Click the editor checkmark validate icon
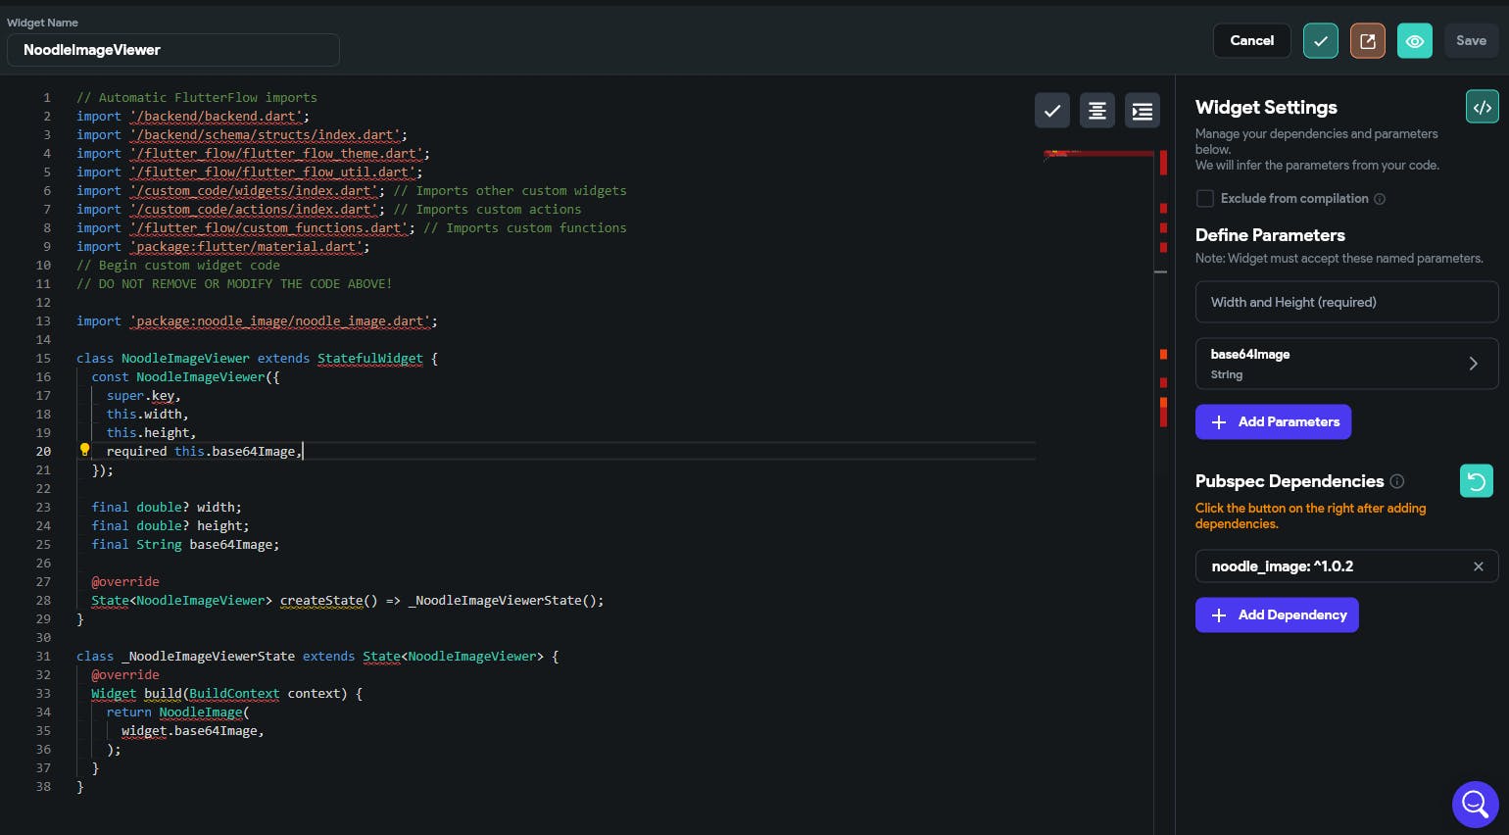The image size is (1509, 835). (1051, 111)
